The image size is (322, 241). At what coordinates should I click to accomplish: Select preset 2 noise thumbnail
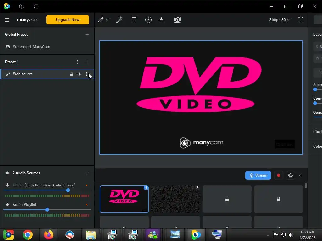[175, 199]
